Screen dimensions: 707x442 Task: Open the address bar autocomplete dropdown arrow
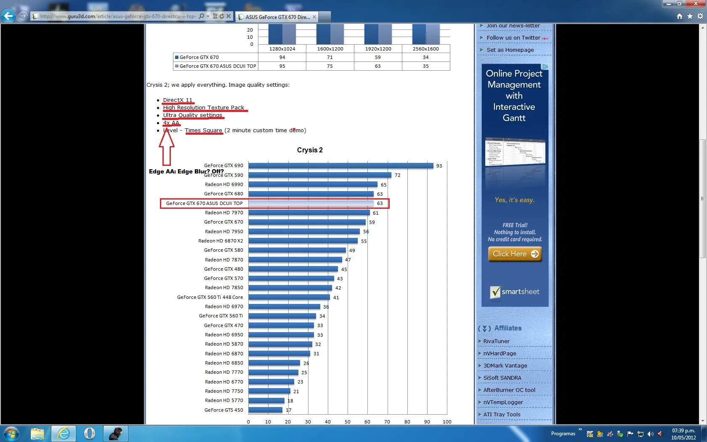tap(208, 16)
